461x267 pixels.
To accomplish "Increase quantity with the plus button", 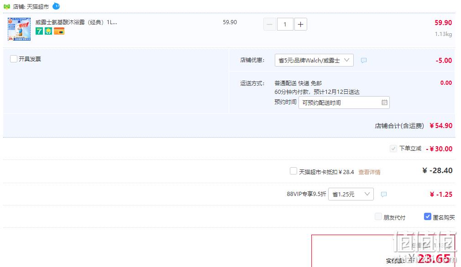I will pos(300,24).
